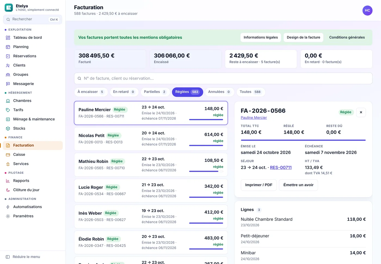Open Design de la facture
The width and height of the screenshot is (381, 264).
303,37
